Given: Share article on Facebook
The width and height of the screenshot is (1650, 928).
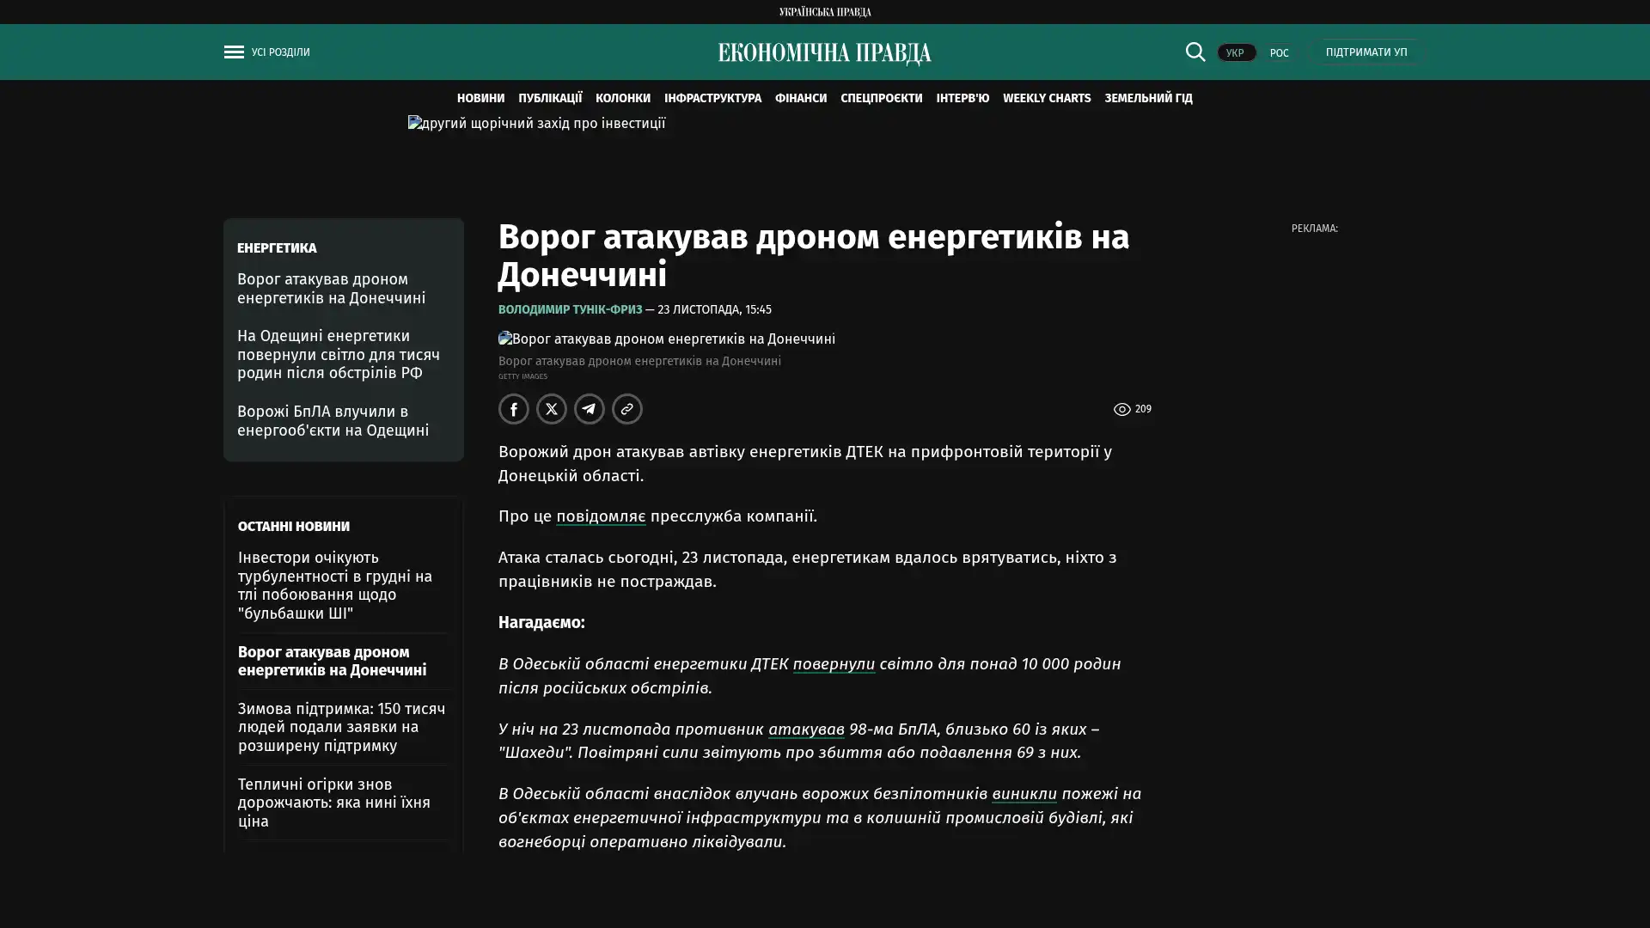Looking at the screenshot, I should pyautogui.click(x=513, y=409).
